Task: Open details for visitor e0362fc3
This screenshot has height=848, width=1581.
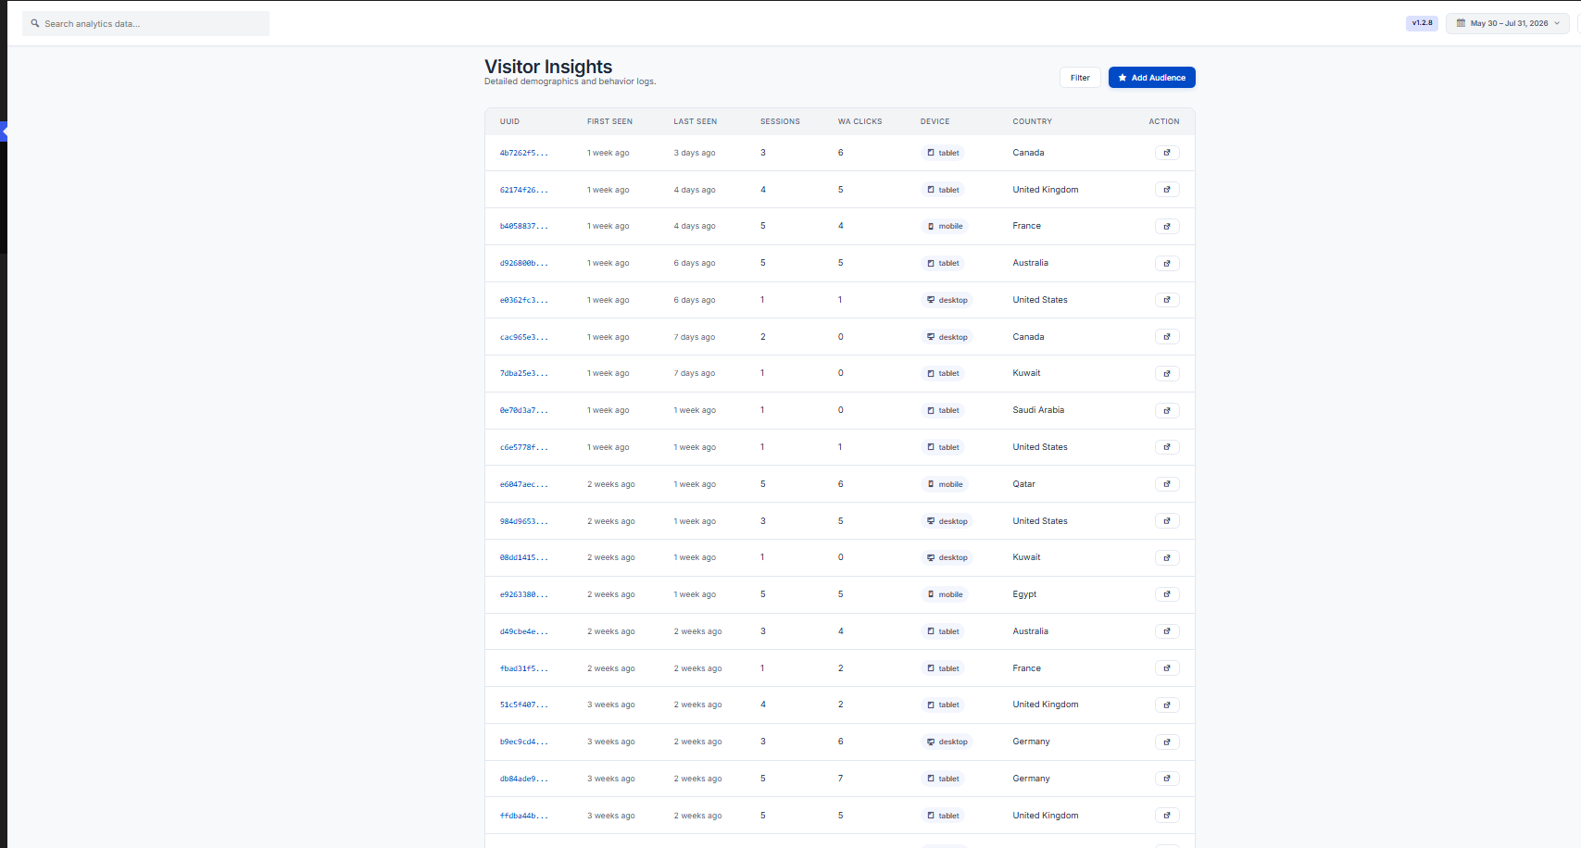Action: pyautogui.click(x=1167, y=300)
